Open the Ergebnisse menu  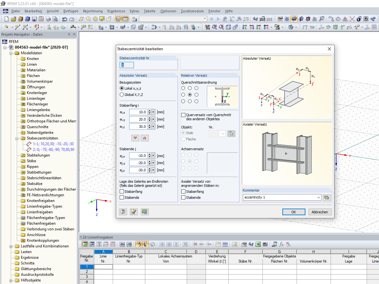(116, 11)
